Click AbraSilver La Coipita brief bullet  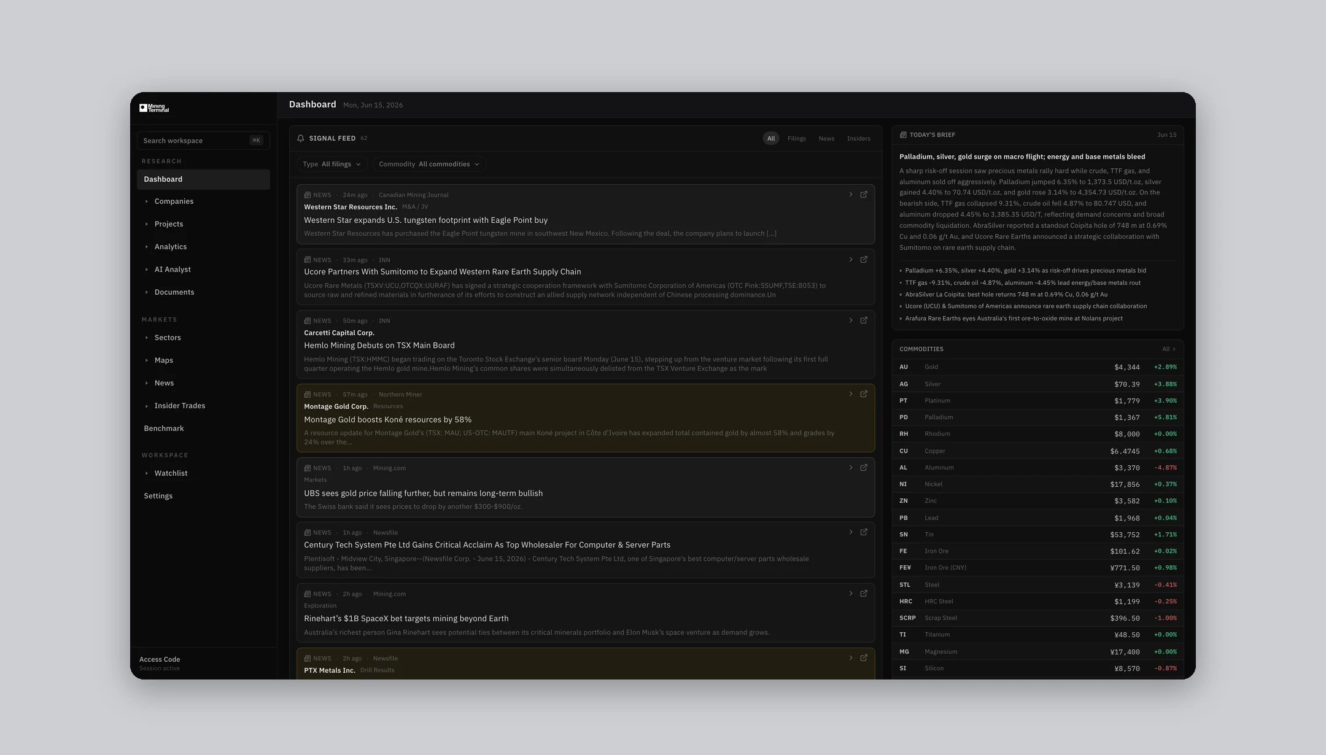(x=1006, y=295)
